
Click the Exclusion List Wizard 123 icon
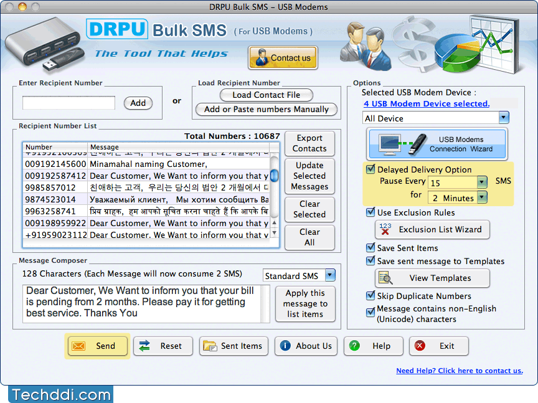pyautogui.click(x=385, y=229)
